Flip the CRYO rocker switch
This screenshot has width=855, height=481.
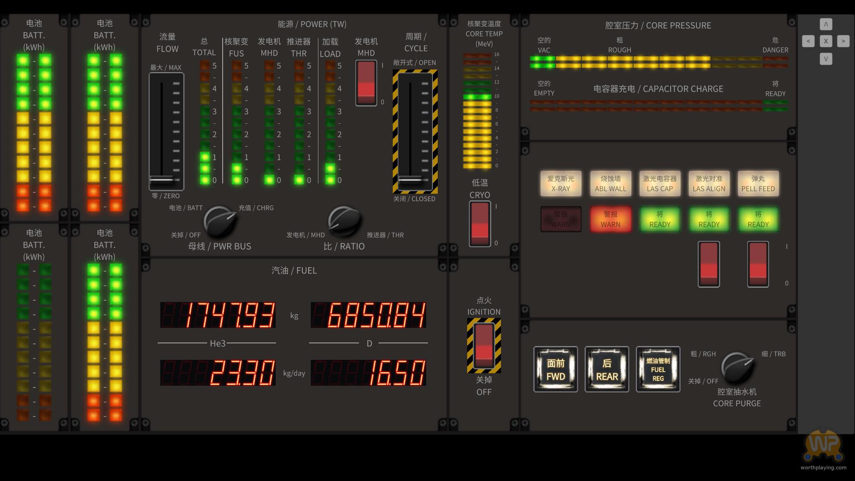coord(480,224)
